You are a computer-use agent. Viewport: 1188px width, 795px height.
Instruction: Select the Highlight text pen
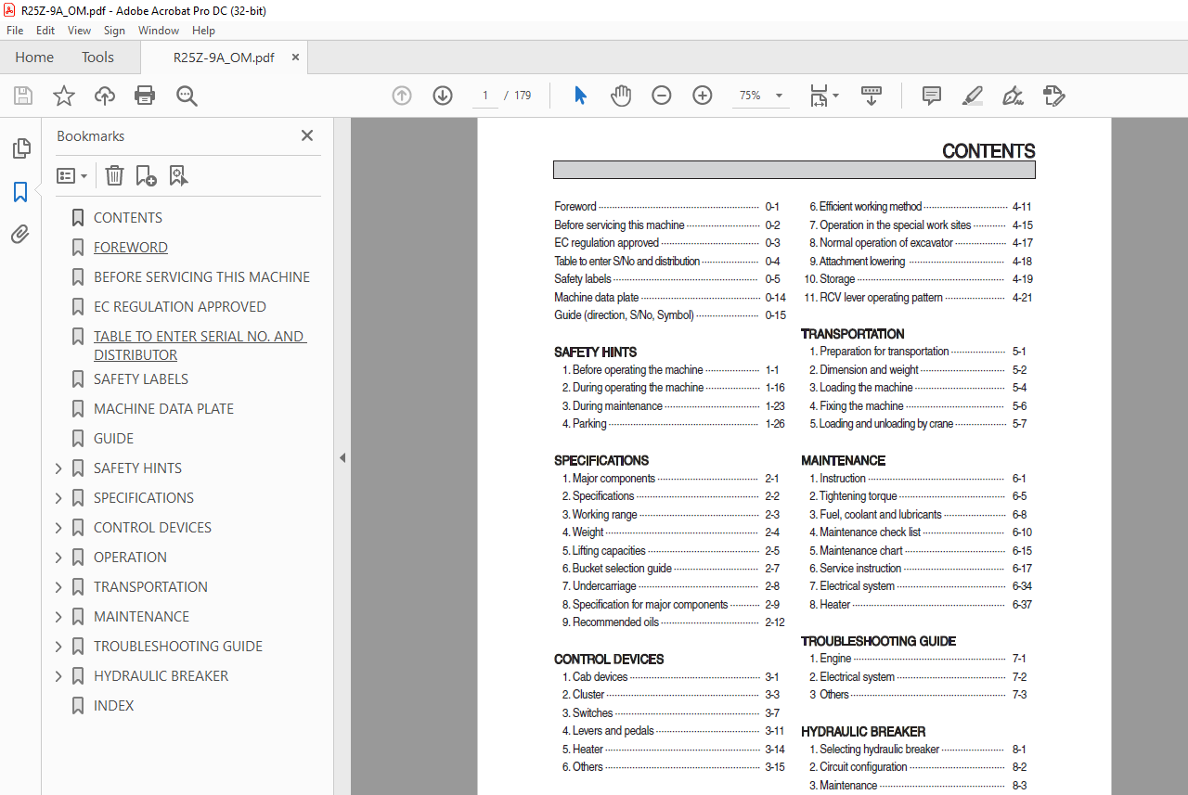[x=972, y=96]
